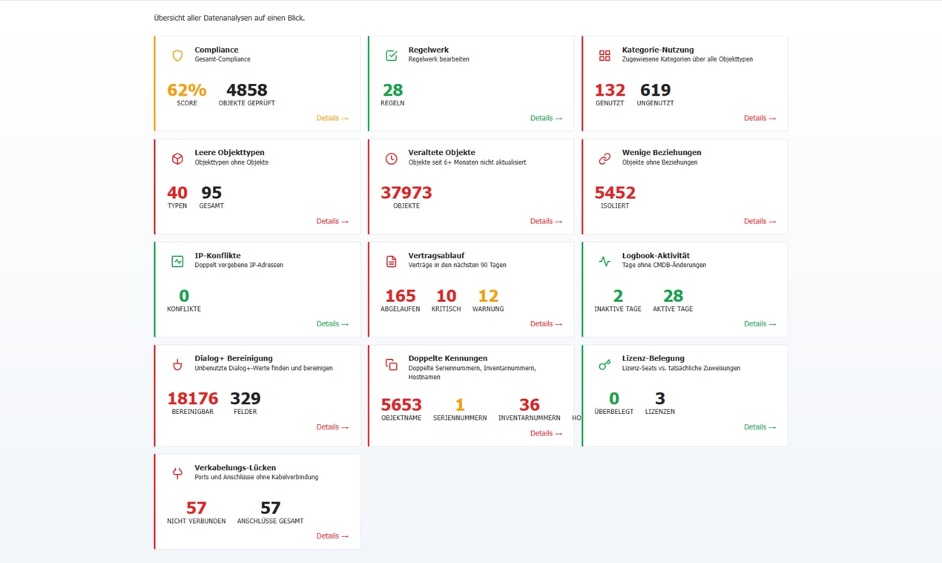This screenshot has height=563, width=942.
Task: Click the copy icon on Doppelte Kennungen card
Action: pyautogui.click(x=391, y=364)
